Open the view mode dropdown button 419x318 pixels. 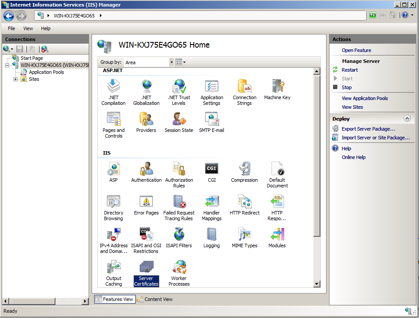coord(180,62)
